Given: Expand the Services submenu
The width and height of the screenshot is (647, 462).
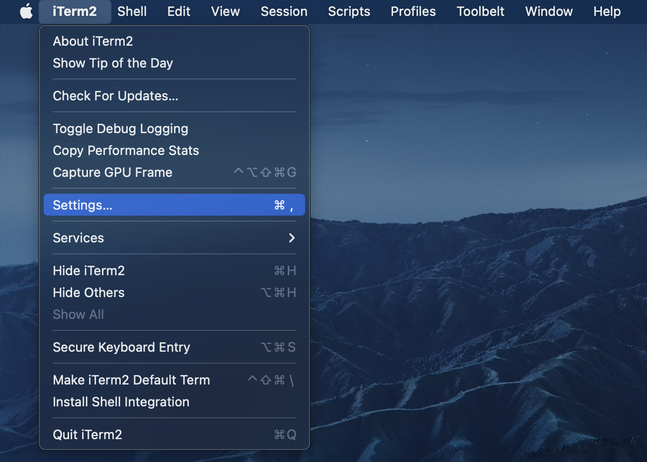Looking at the screenshot, I should [x=78, y=237].
